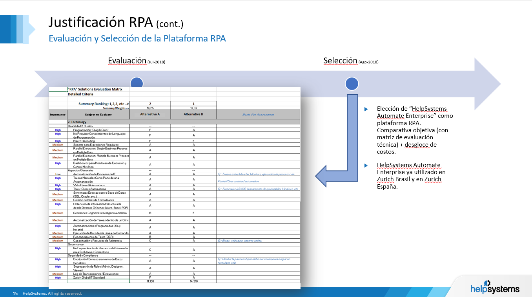Click Alternativa B grade F for Decisiones Cognitivas
The width and height of the screenshot is (532, 297).
coord(193,213)
